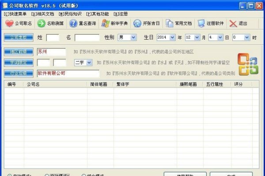Click the 康熙笔画 column header
The image size is (265, 176).
coord(190,84)
